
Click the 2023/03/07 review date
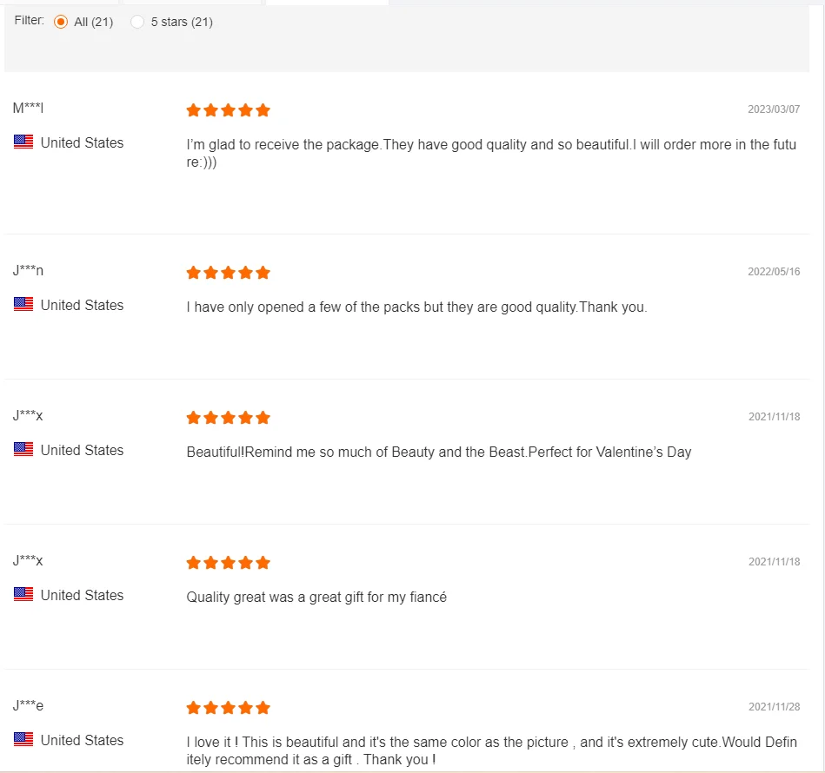[x=773, y=110]
